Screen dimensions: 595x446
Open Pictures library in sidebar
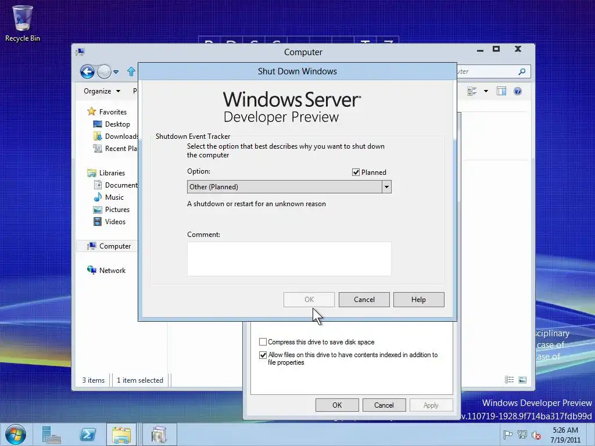point(112,209)
